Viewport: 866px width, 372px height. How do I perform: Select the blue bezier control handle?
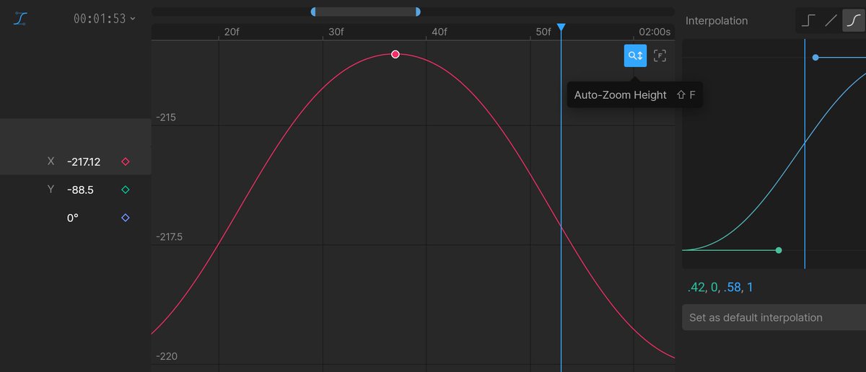tap(815, 57)
